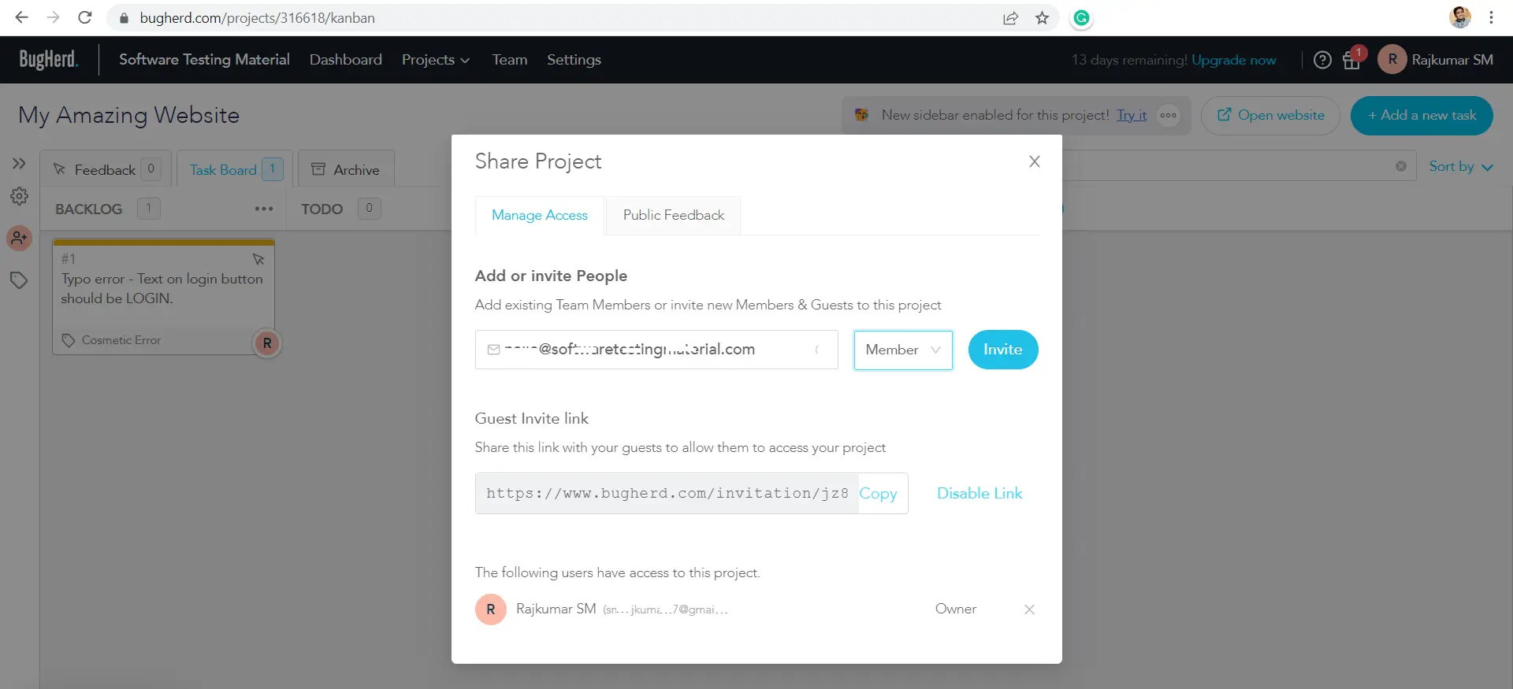Screen dimensions: 1513x689
Task: Click the browser address bar URL
Action: click(x=258, y=18)
